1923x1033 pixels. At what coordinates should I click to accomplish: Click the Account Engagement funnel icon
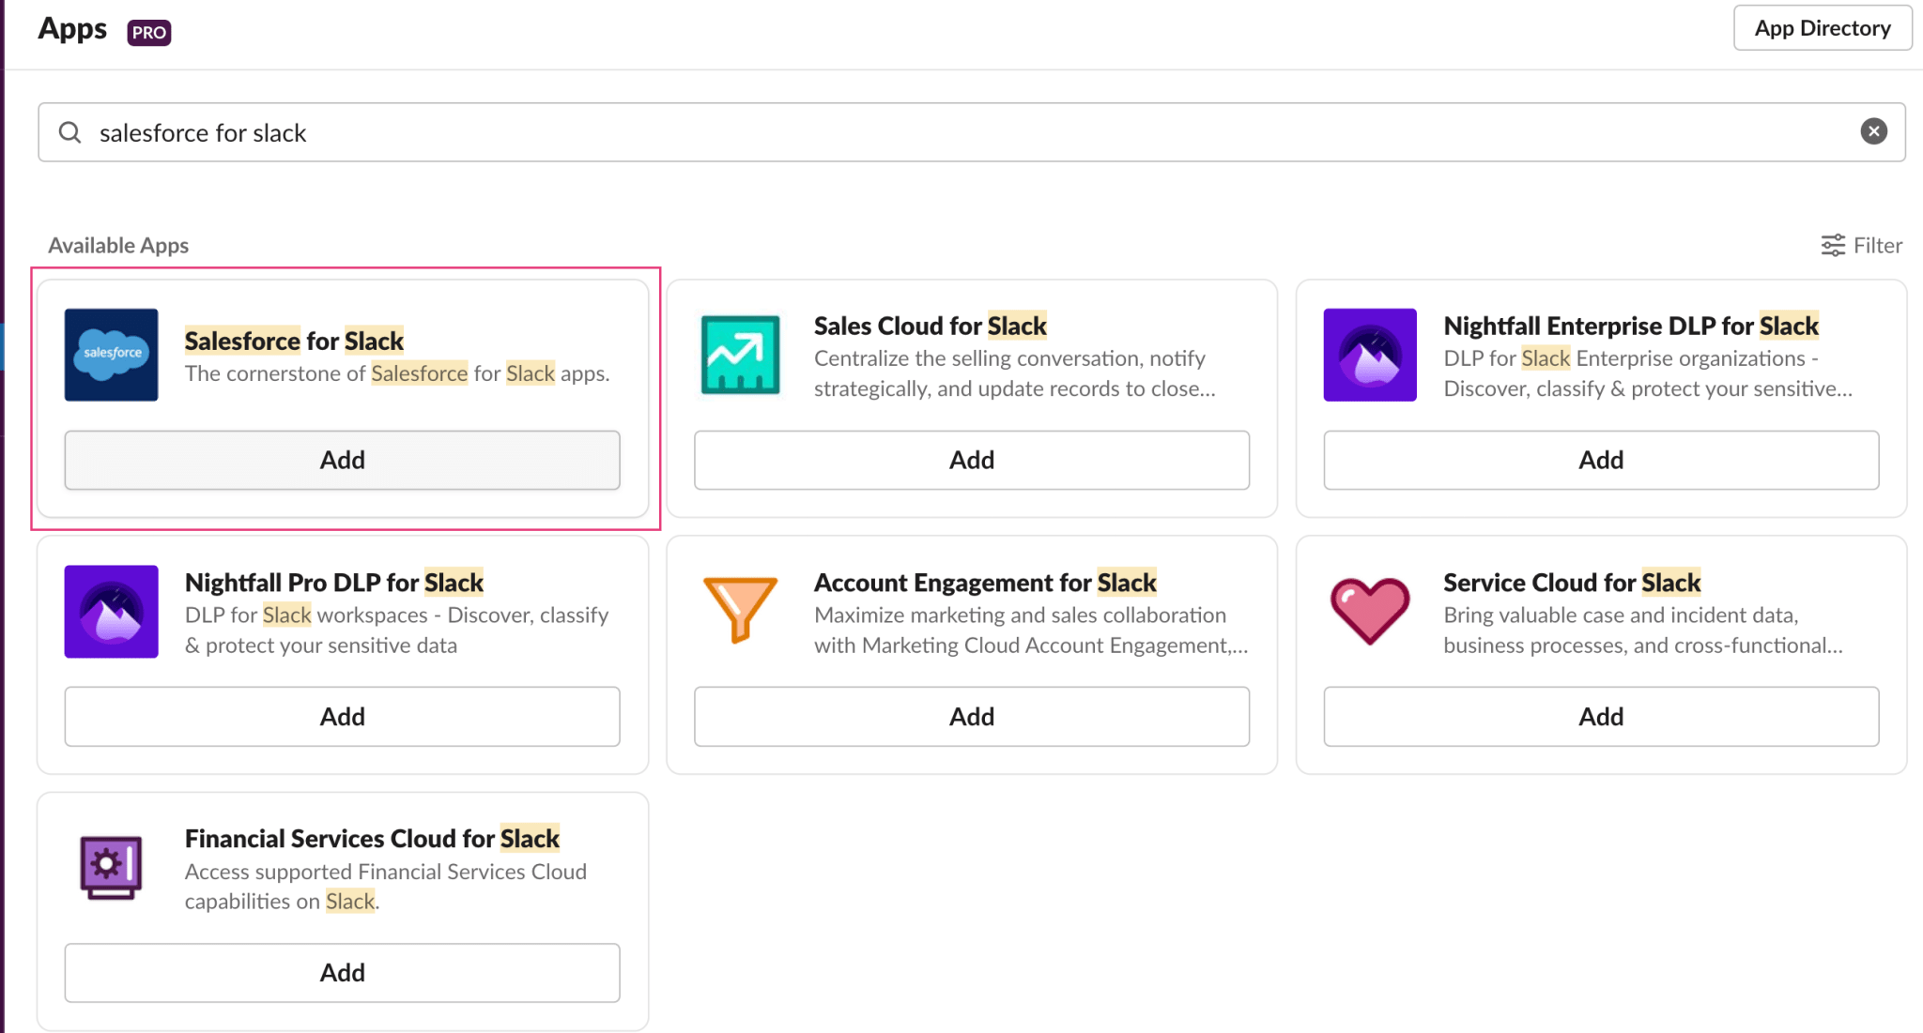coord(739,612)
